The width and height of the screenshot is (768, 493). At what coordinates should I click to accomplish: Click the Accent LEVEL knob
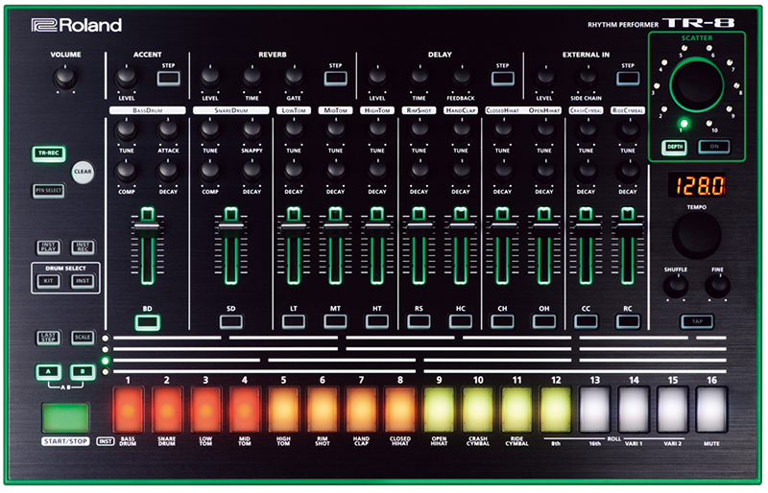click(x=127, y=78)
